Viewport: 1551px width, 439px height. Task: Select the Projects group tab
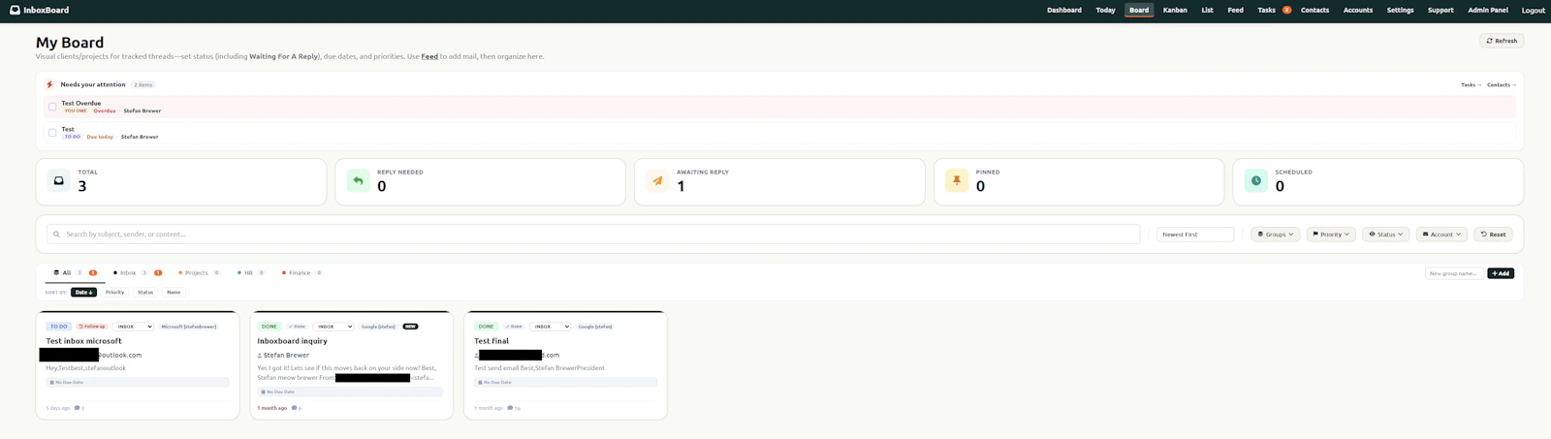click(199, 273)
